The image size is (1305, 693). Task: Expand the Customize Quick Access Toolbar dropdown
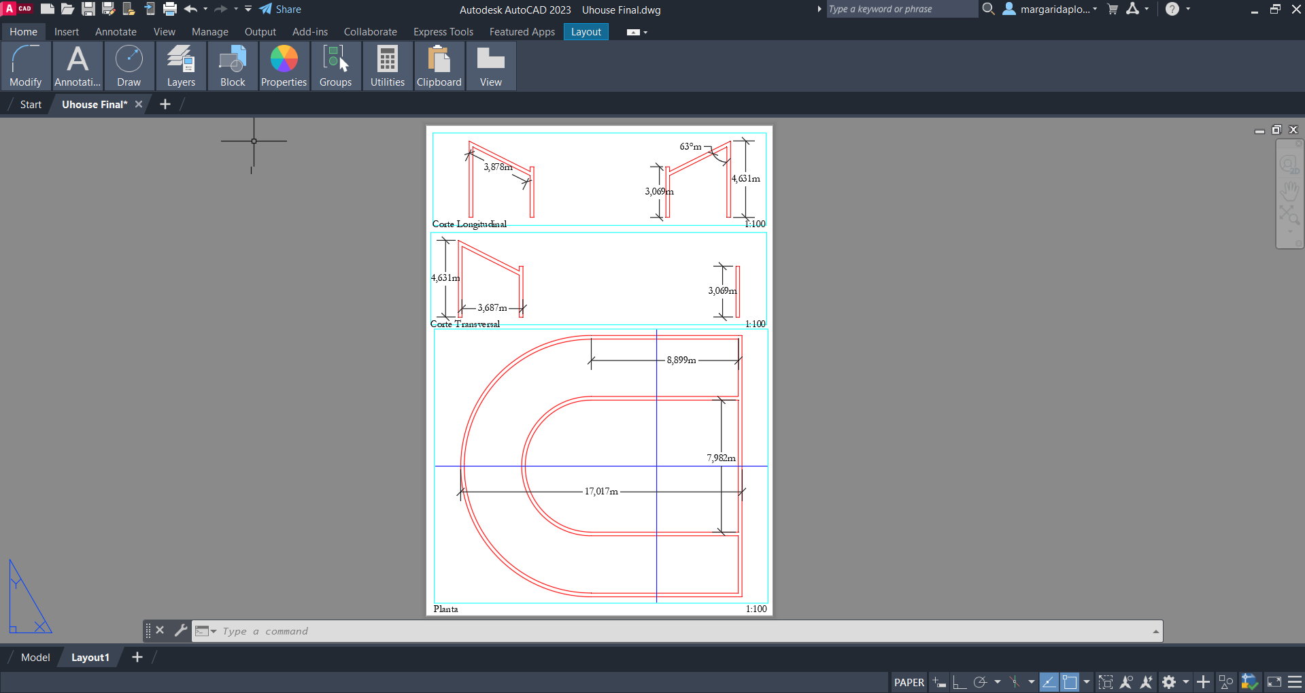(248, 10)
